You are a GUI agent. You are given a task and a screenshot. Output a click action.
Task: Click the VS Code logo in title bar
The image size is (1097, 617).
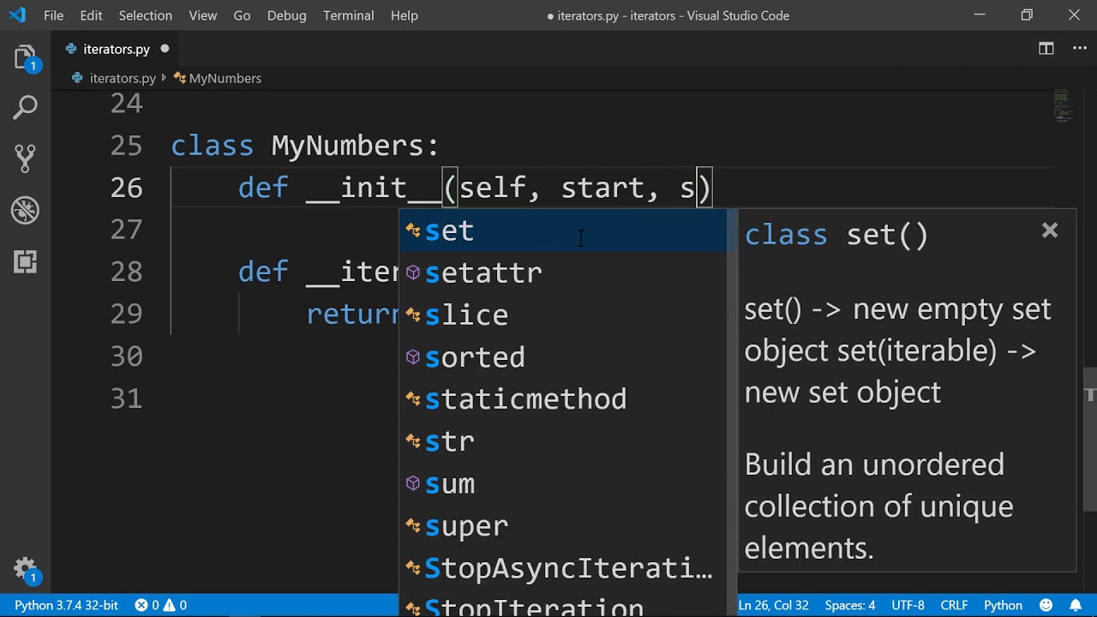(x=17, y=15)
